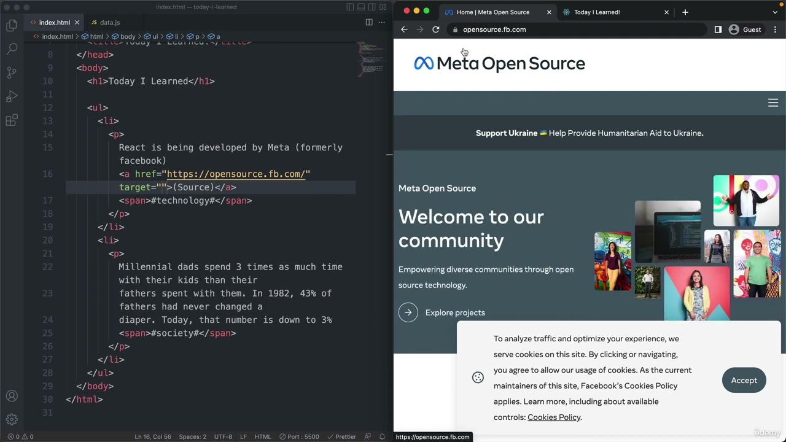Click the Meta Open Source logo
The image size is (786, 442).
499,63
